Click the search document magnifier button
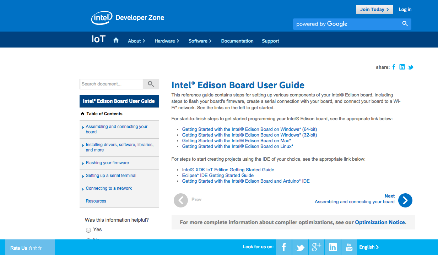This screenshot has height=255, width=438. coord(151,84)
